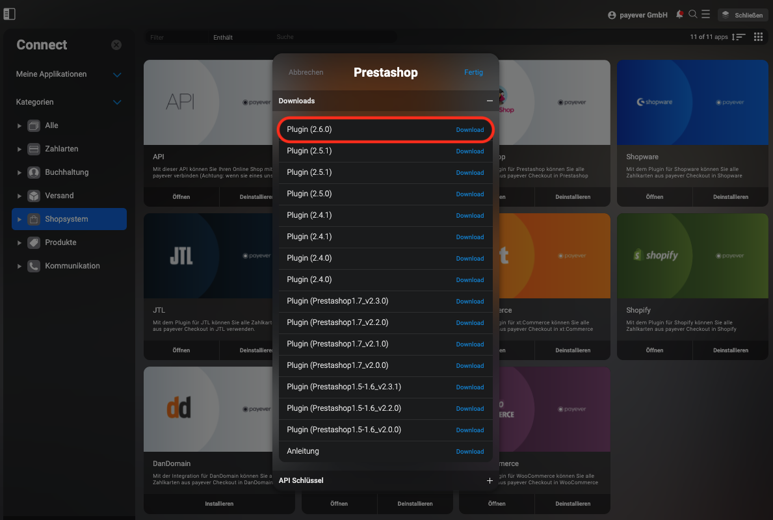
Task: Open the Shopware app
Action: [654, 197]
